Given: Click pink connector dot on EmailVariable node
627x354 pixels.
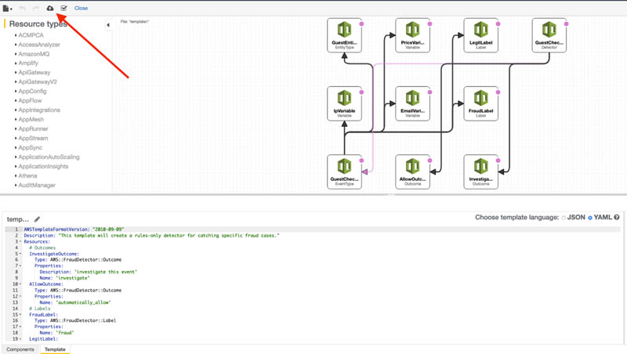Looking at the screenshot, I should (429, 92).
